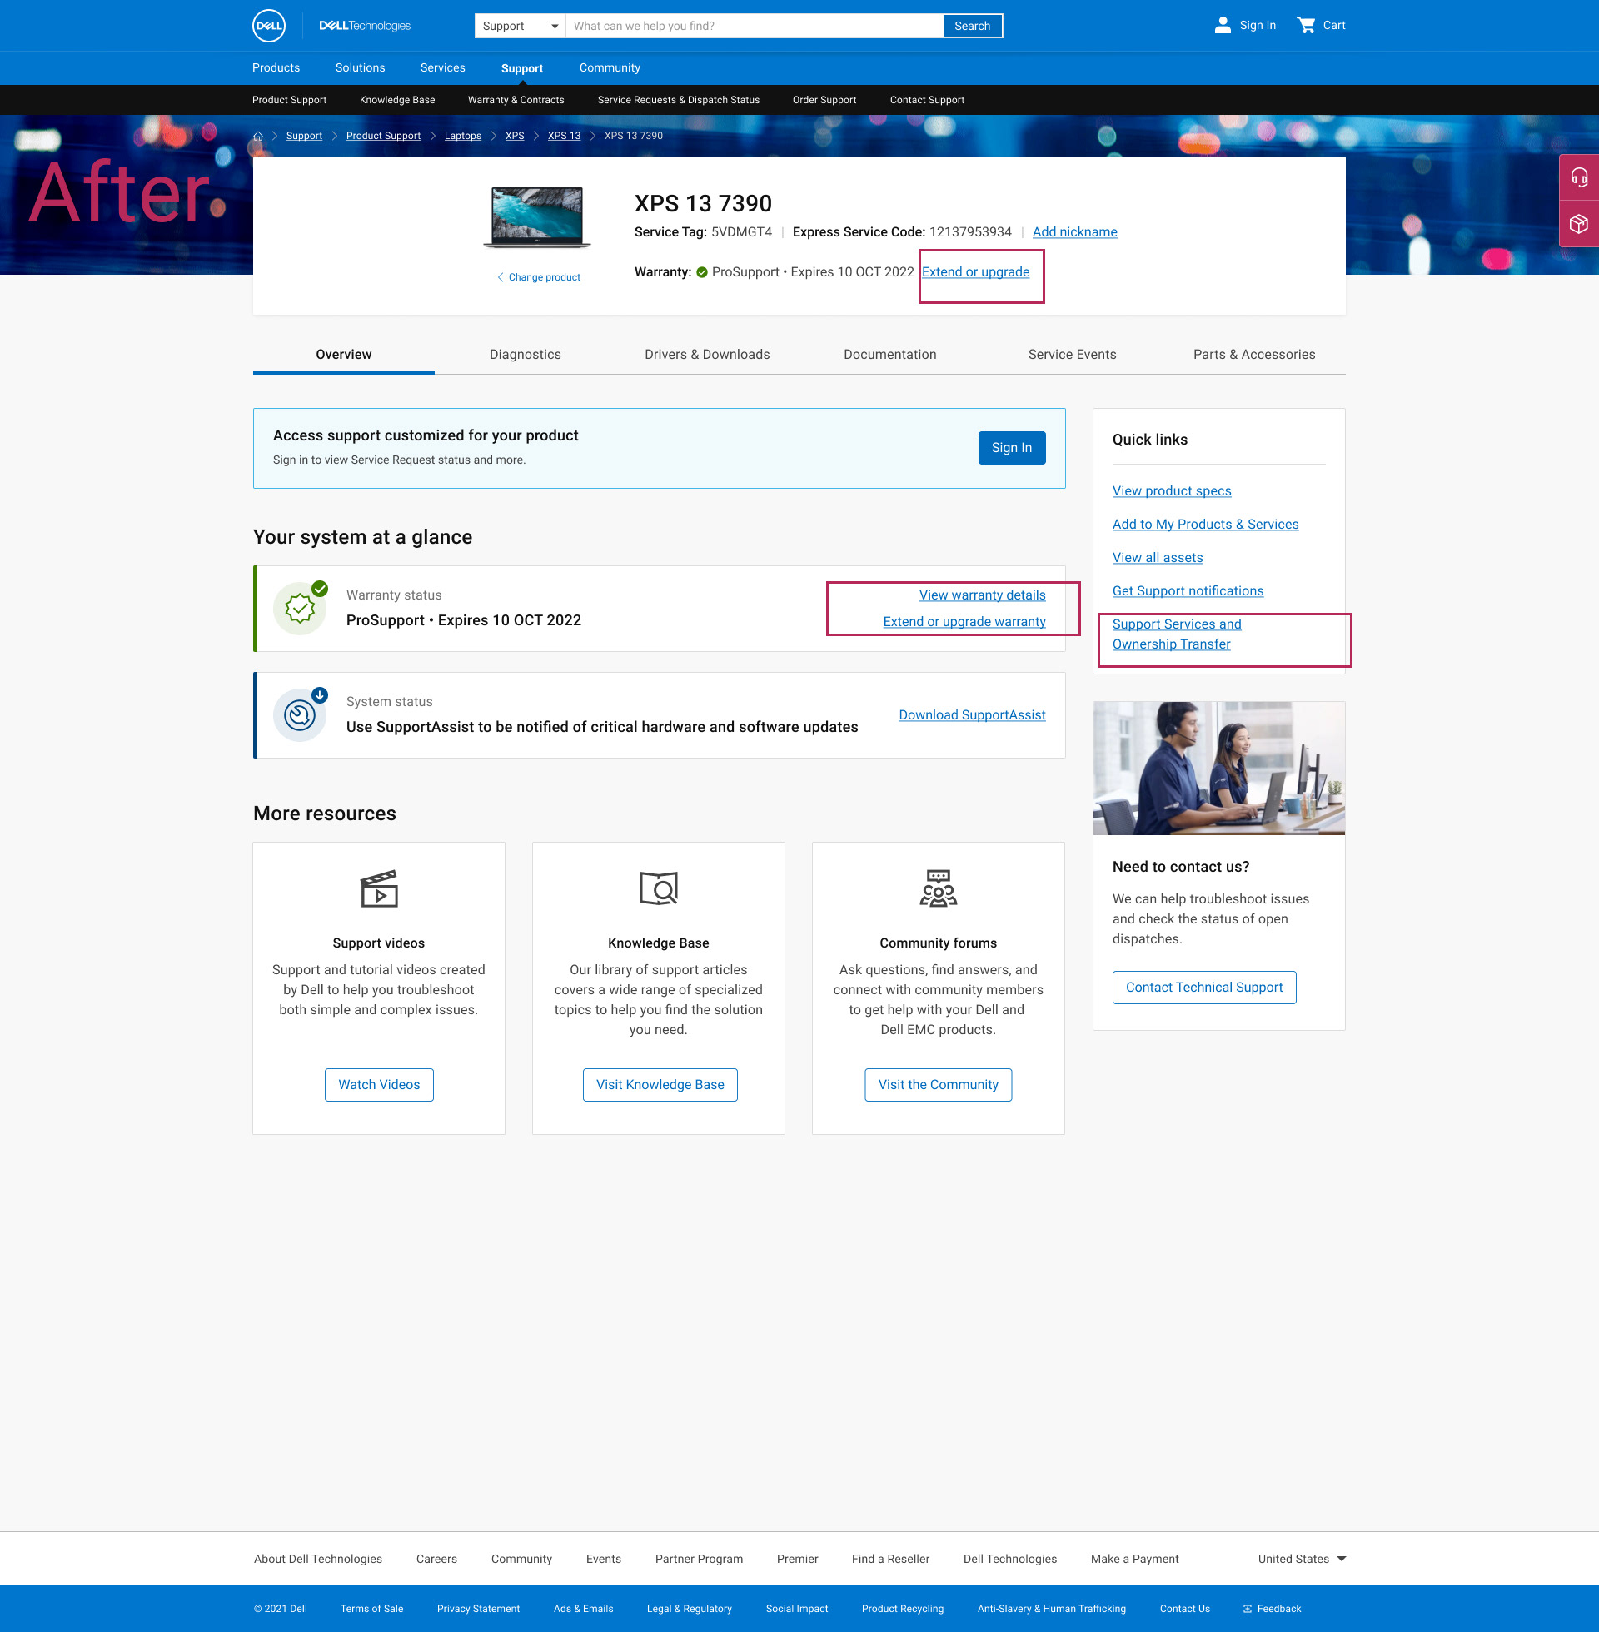Click the XPS 13 breadcrumb link

pos(565,136)
